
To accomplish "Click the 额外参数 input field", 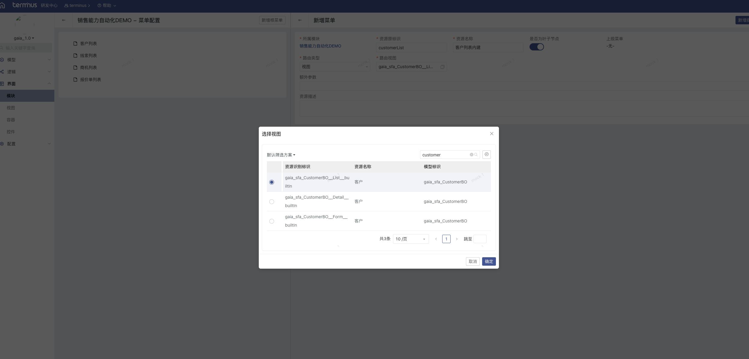I will click(524, 86).
